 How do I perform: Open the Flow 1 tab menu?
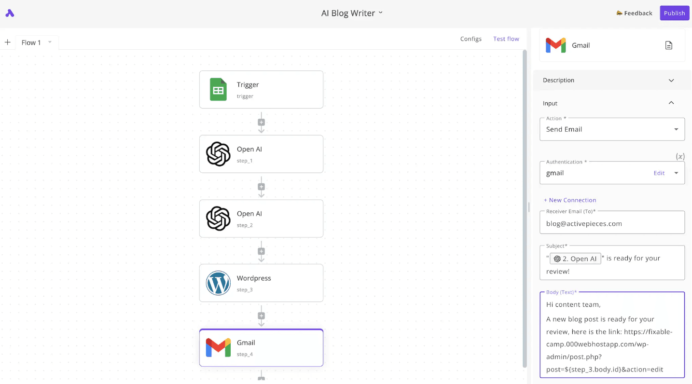pyautogui.click(x=50, y=42)
